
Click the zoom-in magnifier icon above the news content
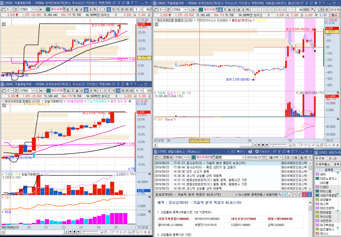pos(280,195)
